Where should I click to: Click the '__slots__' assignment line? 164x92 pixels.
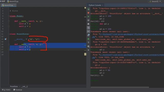(x=27, y=39)
